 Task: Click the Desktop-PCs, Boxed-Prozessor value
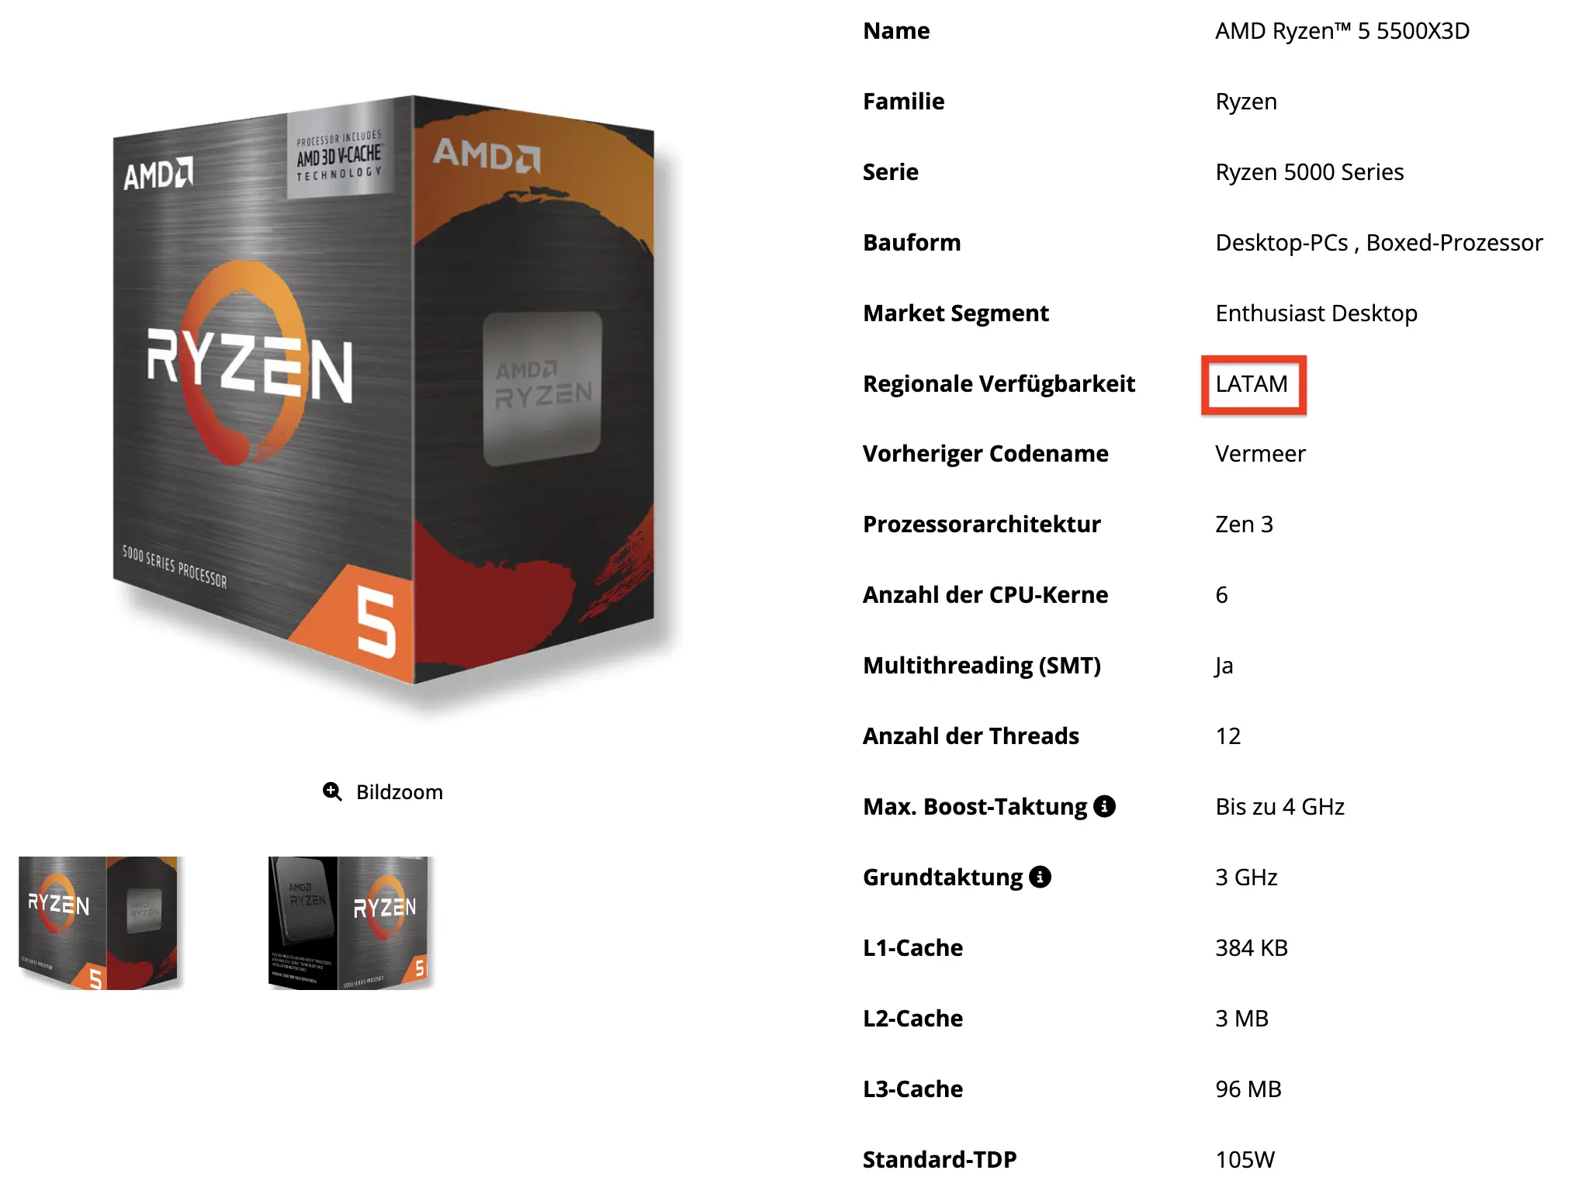tap(1379, 242)
